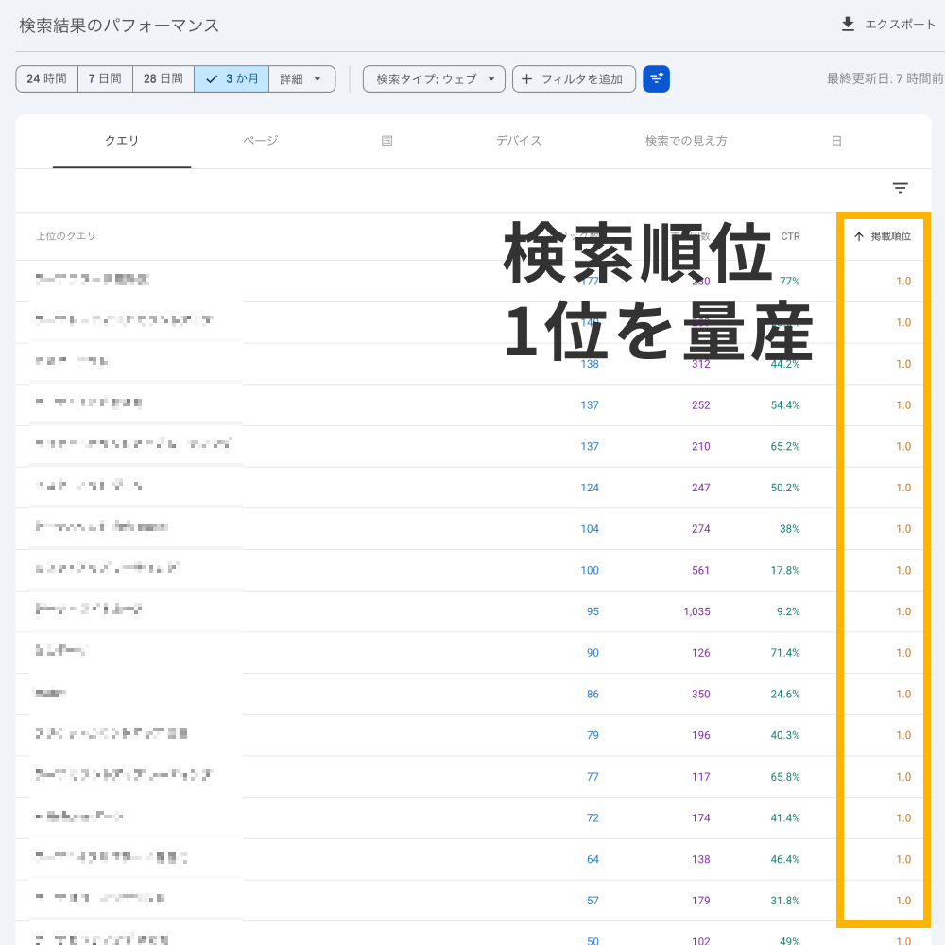Click the clicks value 57

point(593,901)
